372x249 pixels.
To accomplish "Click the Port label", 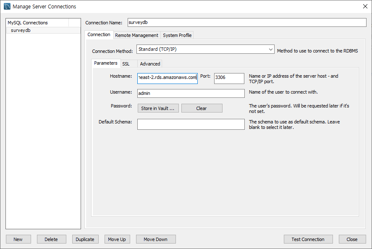I will point(205,76).
